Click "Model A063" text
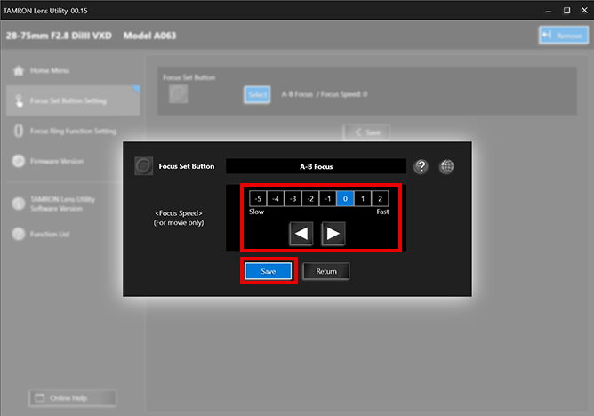Screen dimensions: 594x416 (149, 36)
